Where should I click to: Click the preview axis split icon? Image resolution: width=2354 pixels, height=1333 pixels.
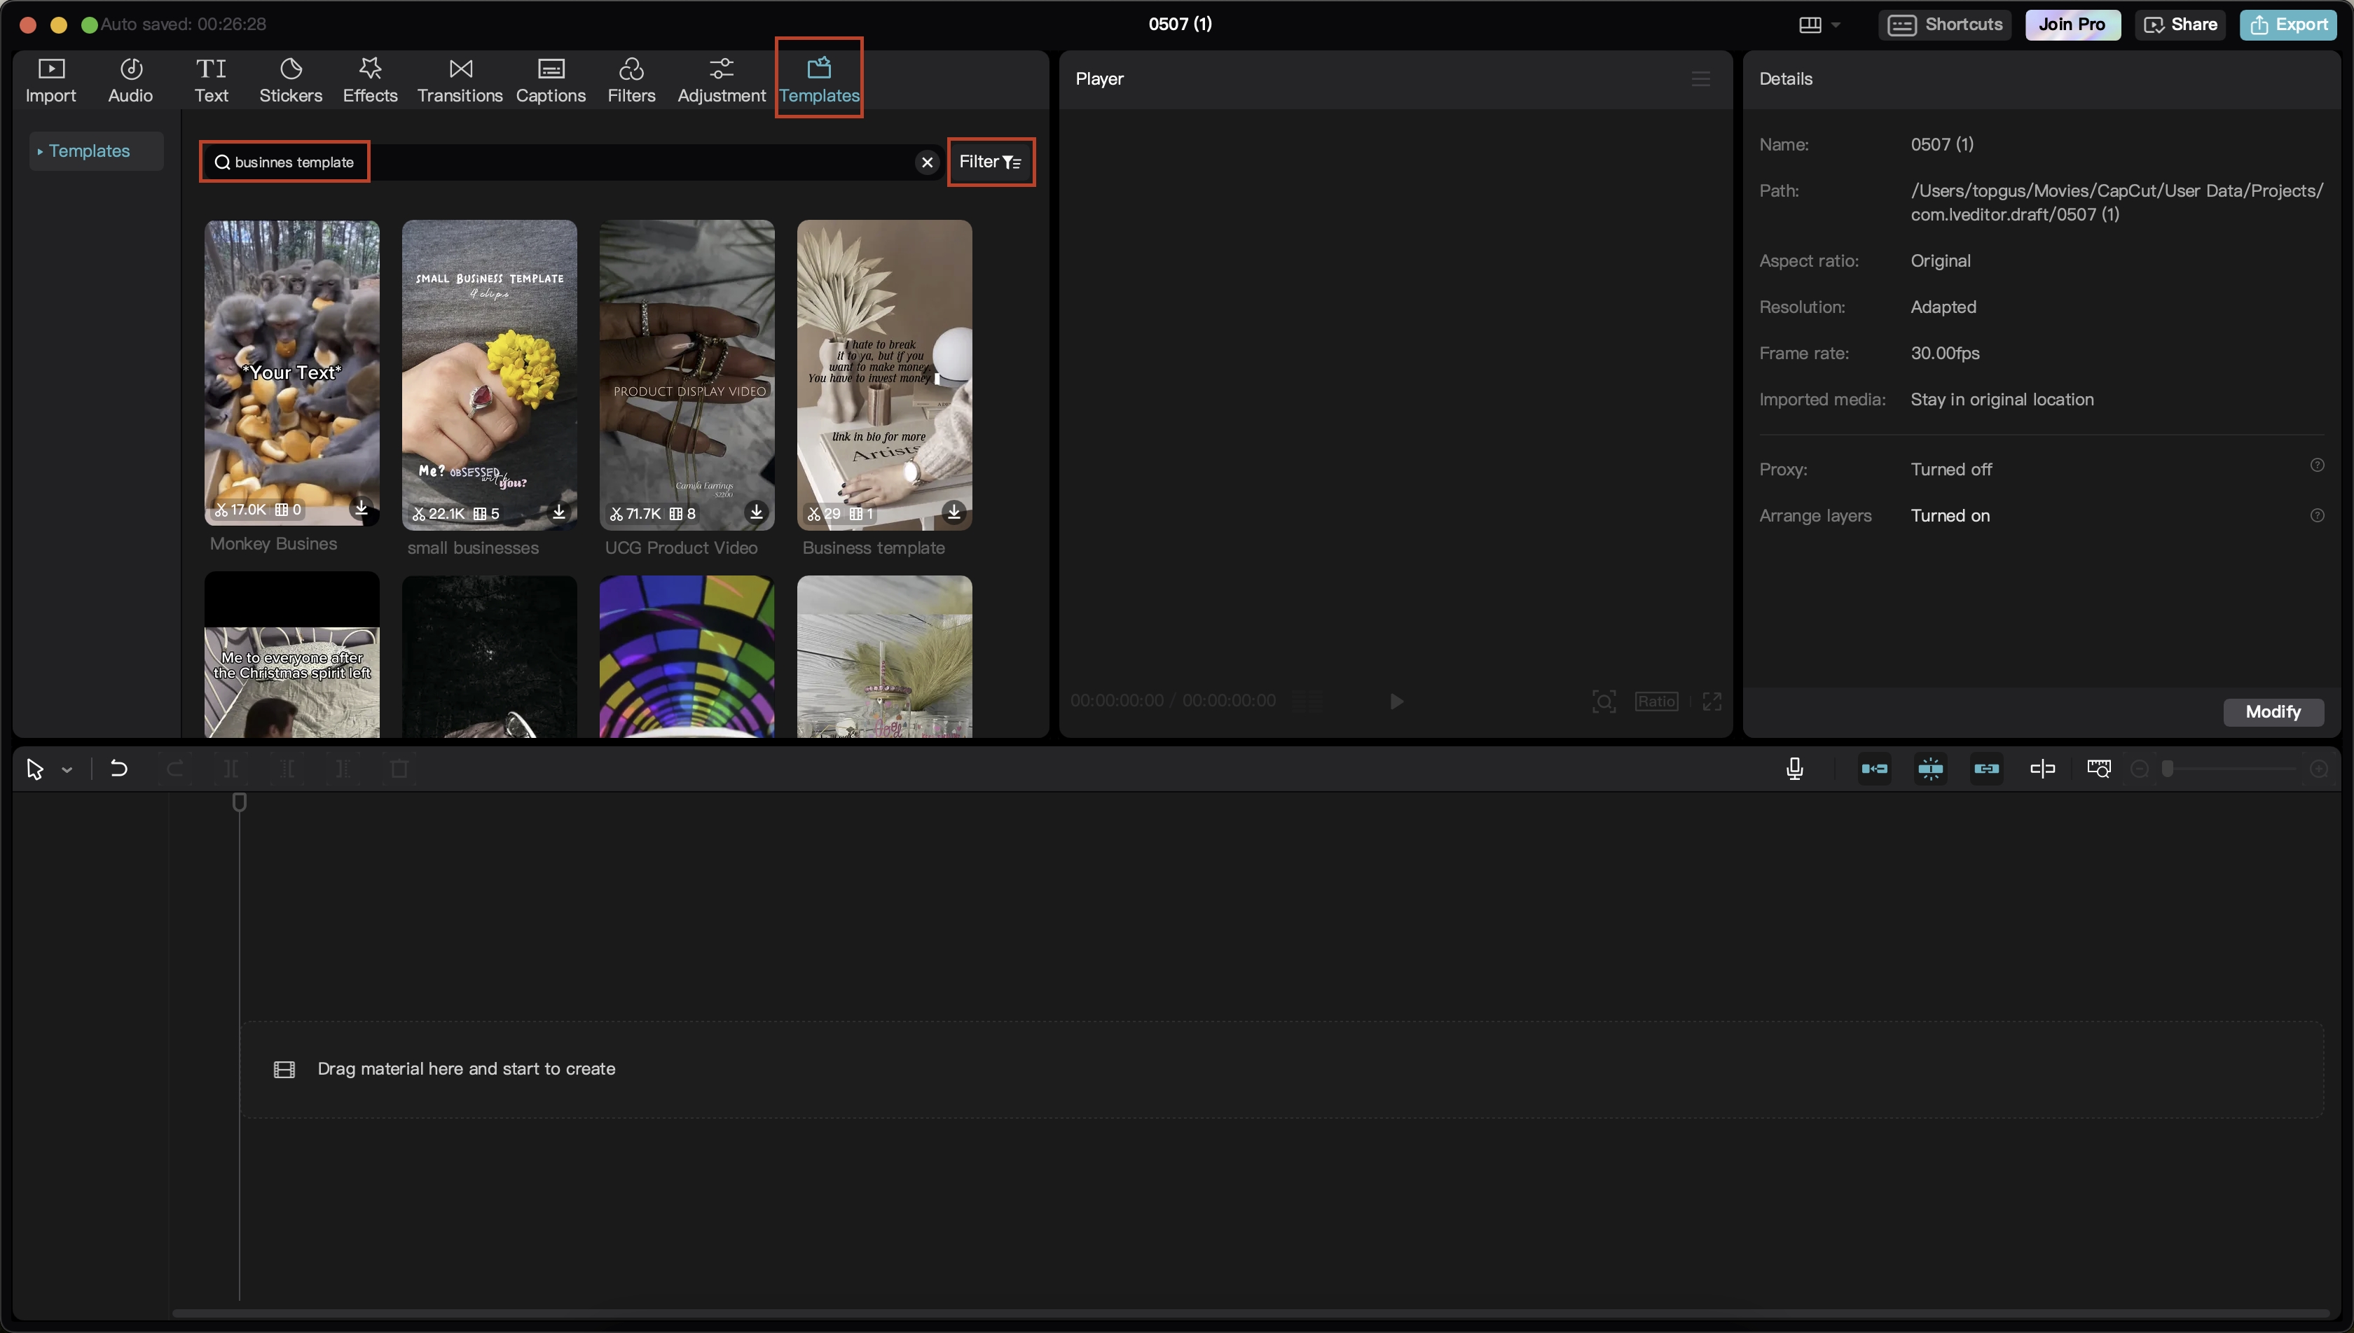[2042, 769]
